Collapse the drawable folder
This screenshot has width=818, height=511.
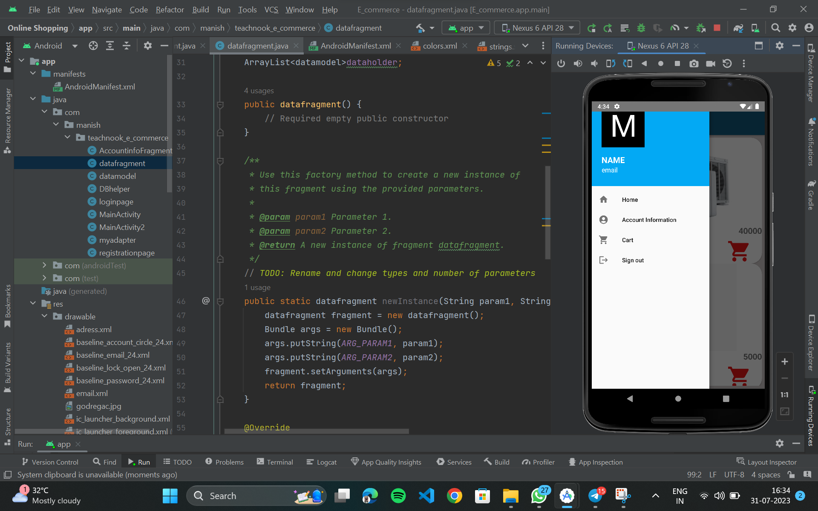(45, 316)
